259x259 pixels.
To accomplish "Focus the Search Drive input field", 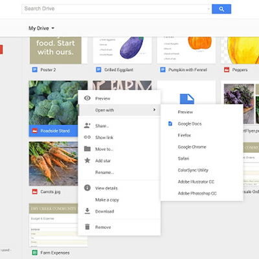I will tap(117, 9).
